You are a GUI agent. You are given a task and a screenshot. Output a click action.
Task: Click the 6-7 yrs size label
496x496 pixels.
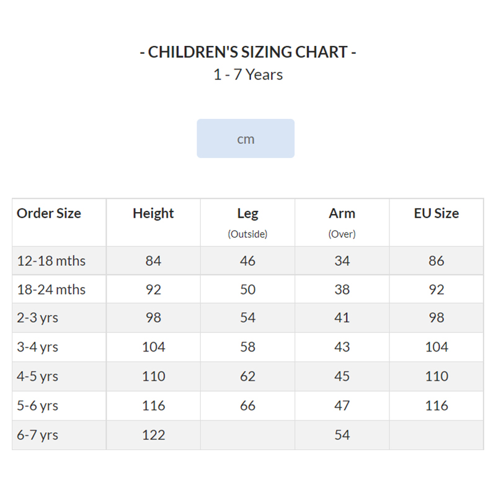click(x=37, y=435)
